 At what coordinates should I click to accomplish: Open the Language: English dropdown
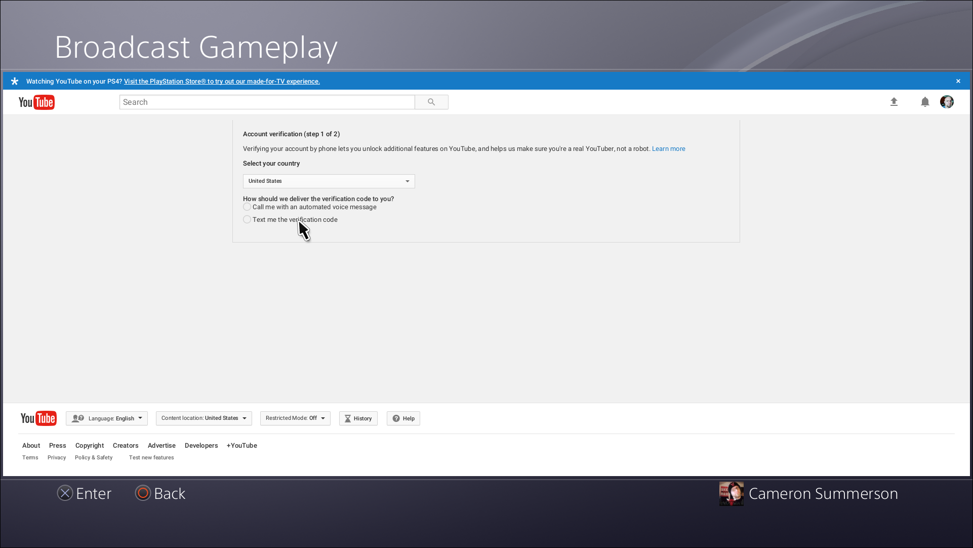coord(107,418)
